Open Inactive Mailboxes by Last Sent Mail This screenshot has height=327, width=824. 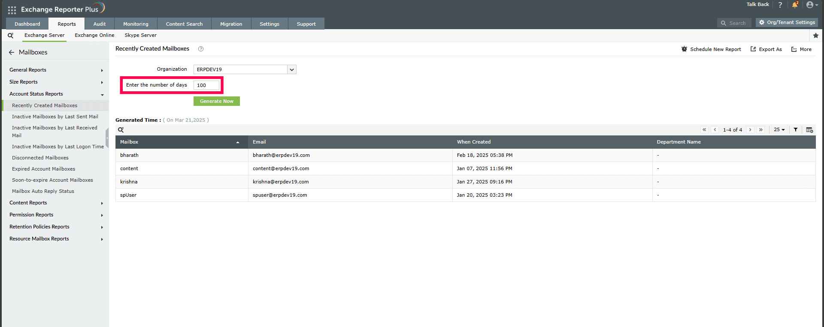click(55, 117)
